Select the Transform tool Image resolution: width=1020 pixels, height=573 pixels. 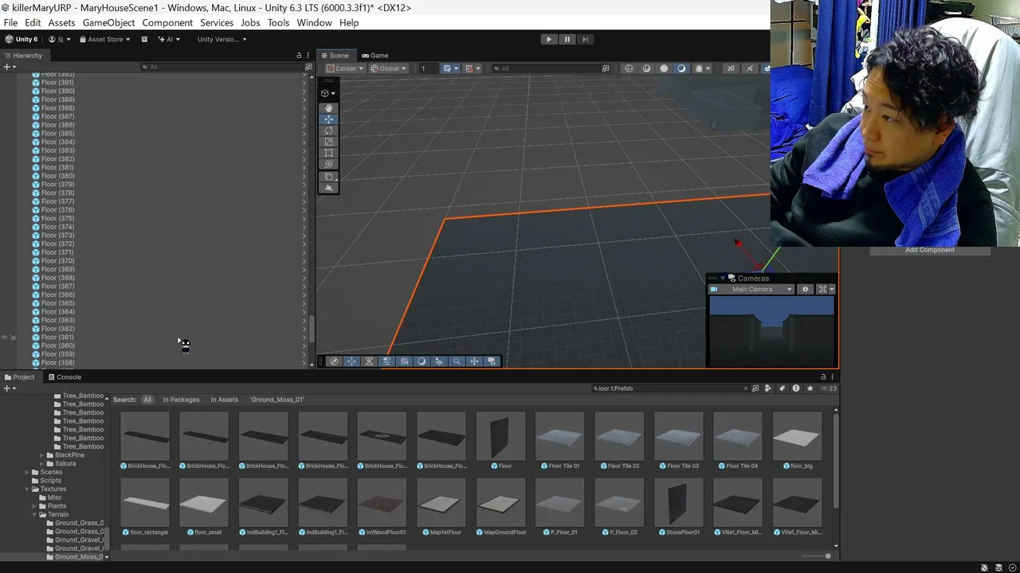click(x=328, y=164)
